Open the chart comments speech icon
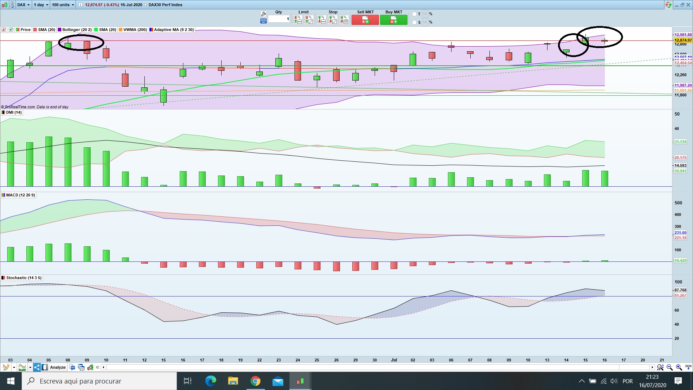The image size is (693, 390). click(73, 367)
